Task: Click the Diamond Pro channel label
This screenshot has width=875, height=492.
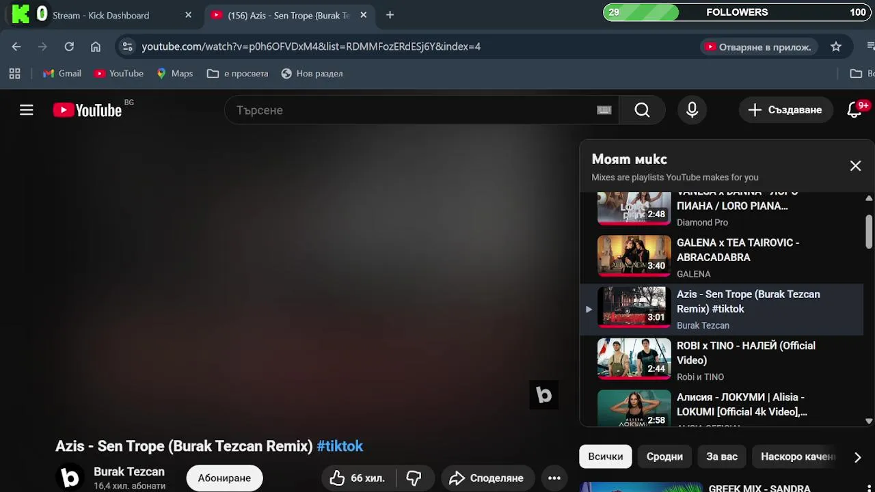Action: 702,222
